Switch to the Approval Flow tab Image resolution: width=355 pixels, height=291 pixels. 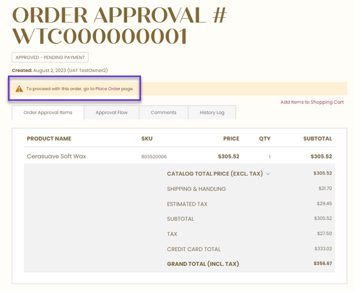pos(111,112)
